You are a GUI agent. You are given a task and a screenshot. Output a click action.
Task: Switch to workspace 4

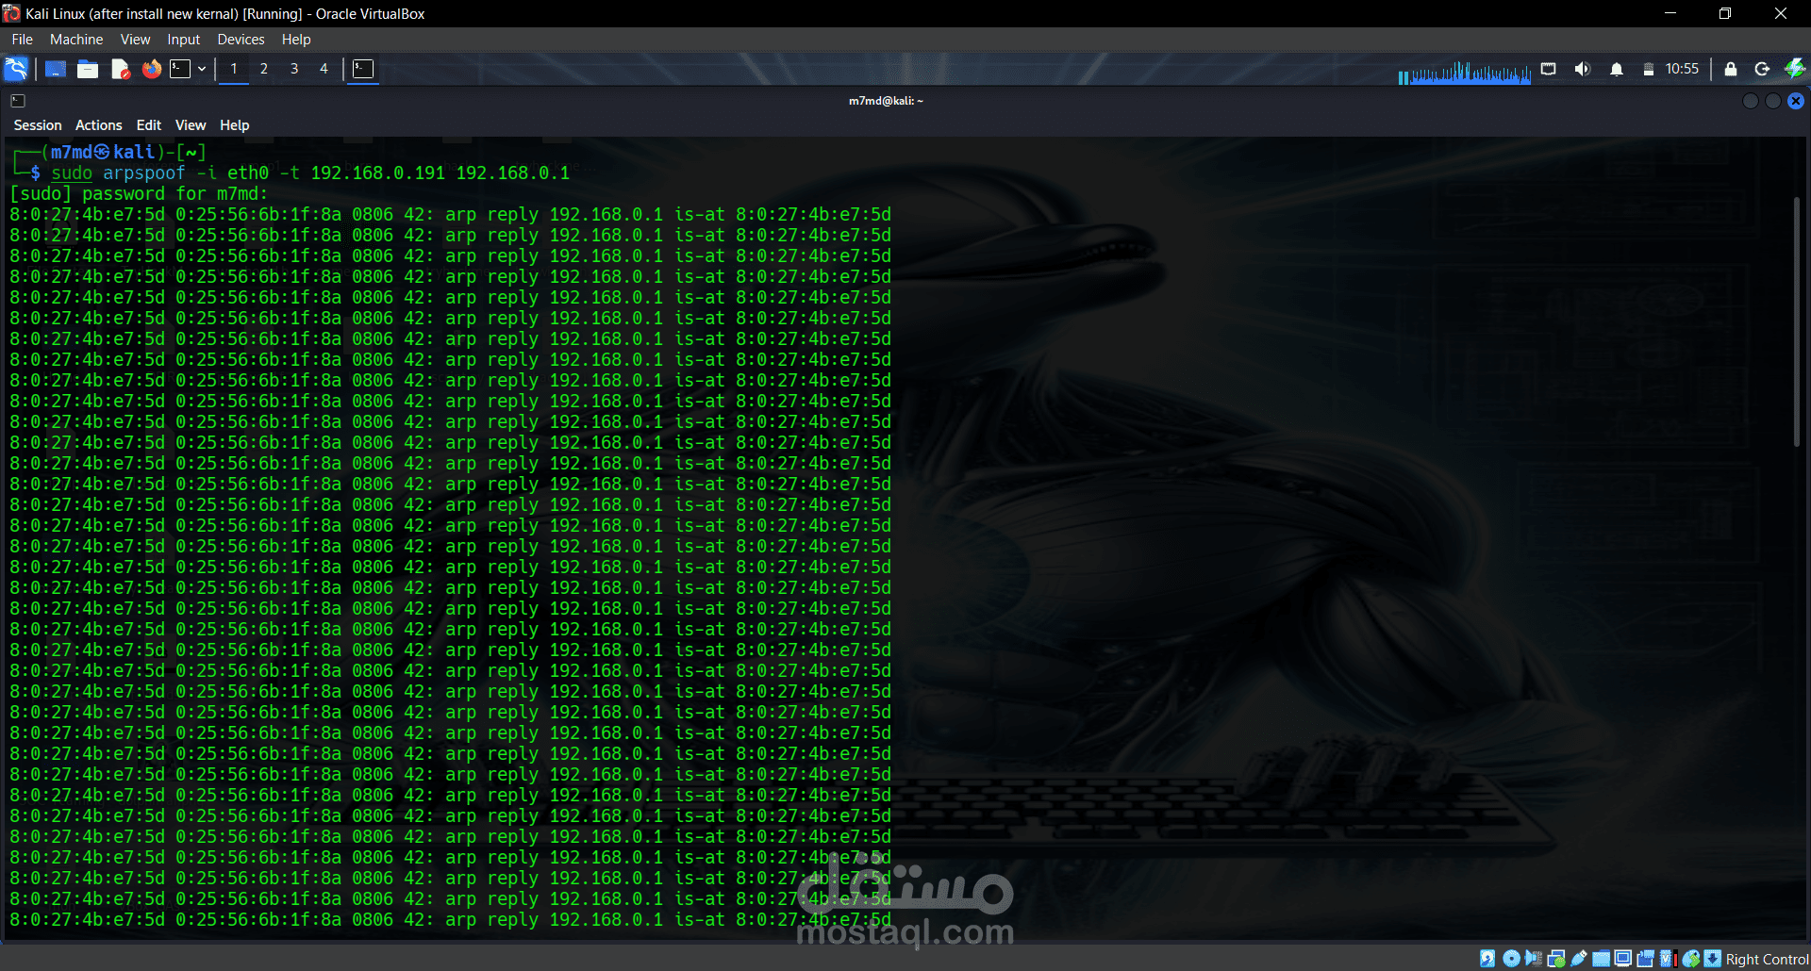(x=324, y=69)
